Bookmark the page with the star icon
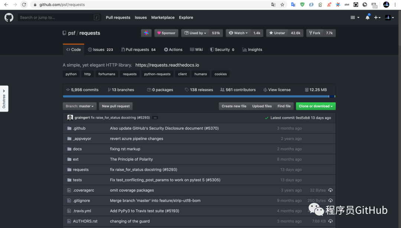The width and height of the screenshot is (401, 228). pos(282,4)
